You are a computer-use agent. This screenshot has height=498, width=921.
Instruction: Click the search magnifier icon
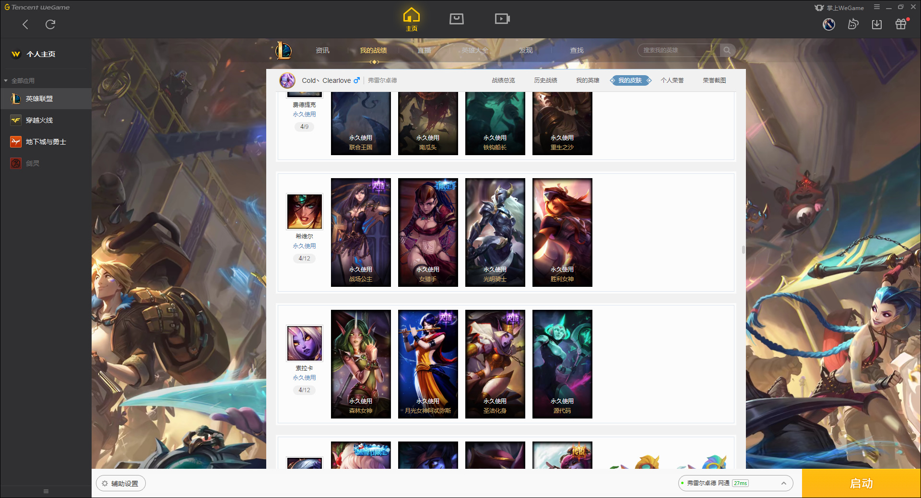pyautogui.click(x=727, y=50)
